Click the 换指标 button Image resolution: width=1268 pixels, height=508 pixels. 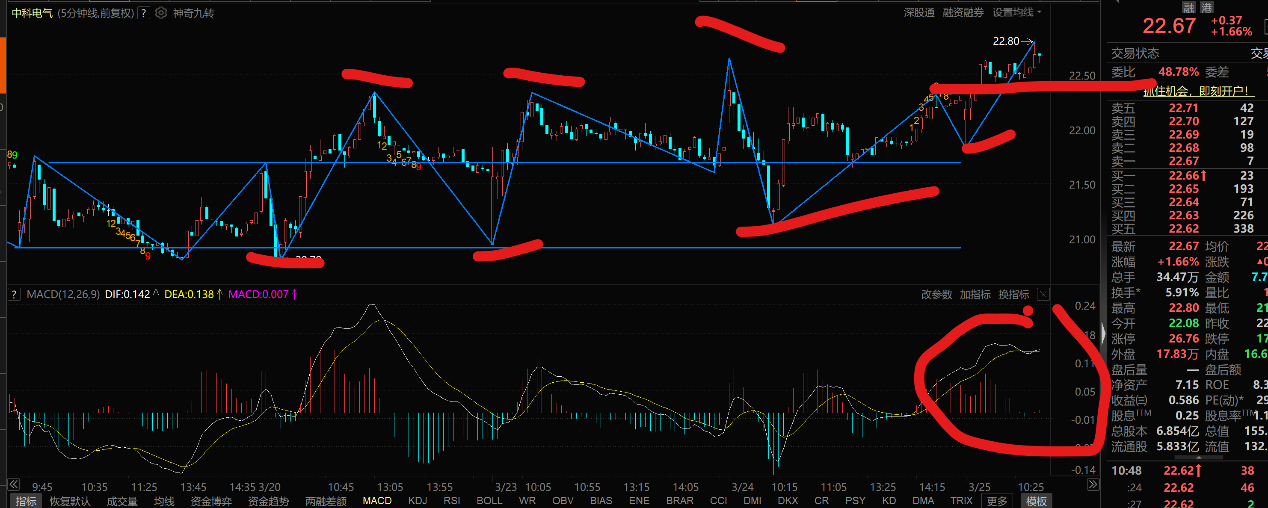1013,294
